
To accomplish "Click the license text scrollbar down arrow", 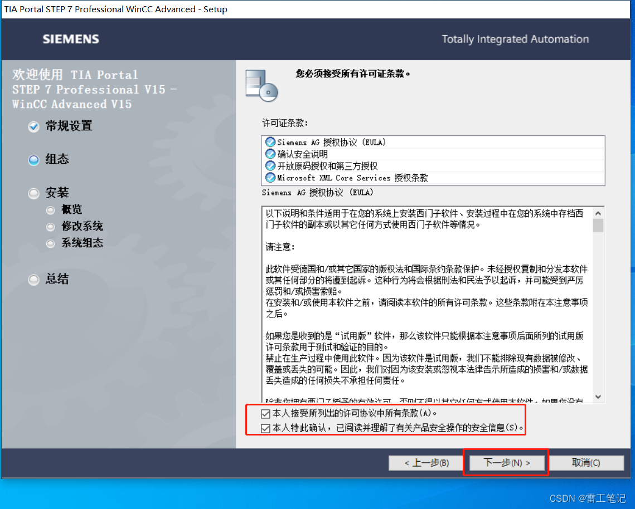I will [598, 397].
